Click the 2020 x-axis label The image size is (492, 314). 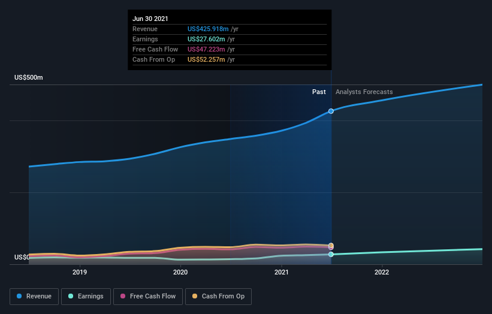tap(180, 272)
